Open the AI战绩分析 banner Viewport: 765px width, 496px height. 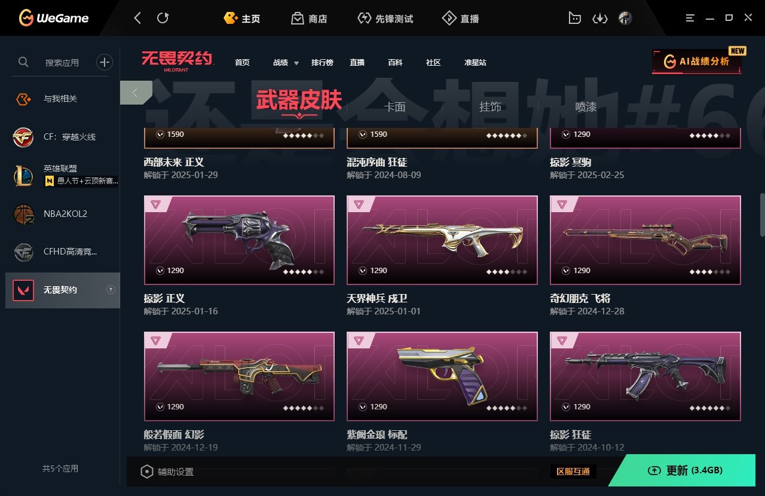[x=697, y=62]
